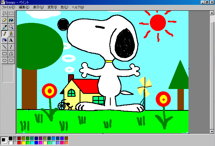Choose the bright red palette swatch

19,143
